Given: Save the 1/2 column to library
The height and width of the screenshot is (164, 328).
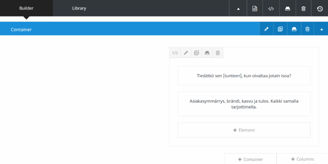Looking at the screenshot, I should pyautogui.click(x=207, y=53).
